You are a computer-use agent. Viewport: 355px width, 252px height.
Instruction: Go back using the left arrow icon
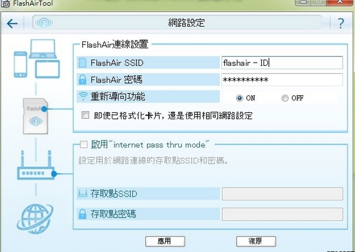point(12,23)
